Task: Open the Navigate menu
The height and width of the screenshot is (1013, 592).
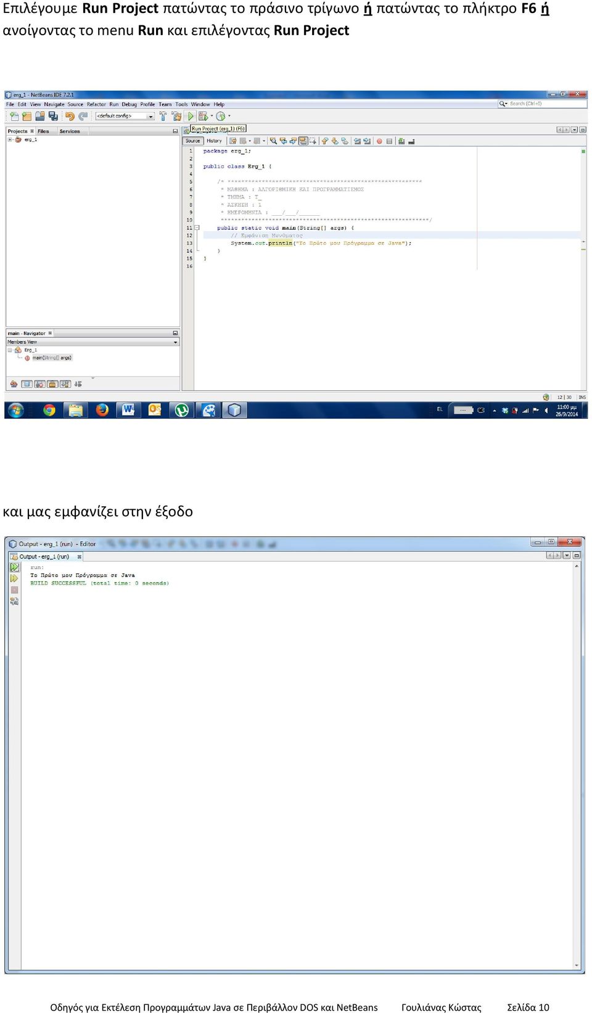Action: (54, 104)
